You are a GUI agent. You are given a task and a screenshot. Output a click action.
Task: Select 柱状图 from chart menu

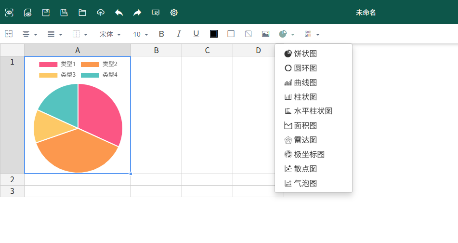pos(306,97)
